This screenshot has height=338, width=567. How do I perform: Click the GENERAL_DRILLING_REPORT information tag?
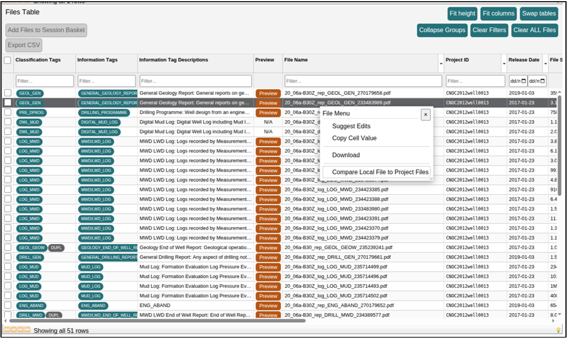(108, 258)
